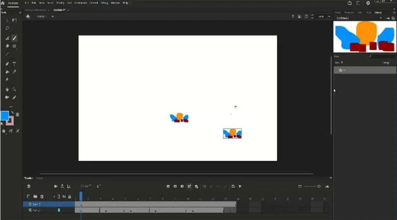
Task: Open the Help menu
Action: click(125, 3)
